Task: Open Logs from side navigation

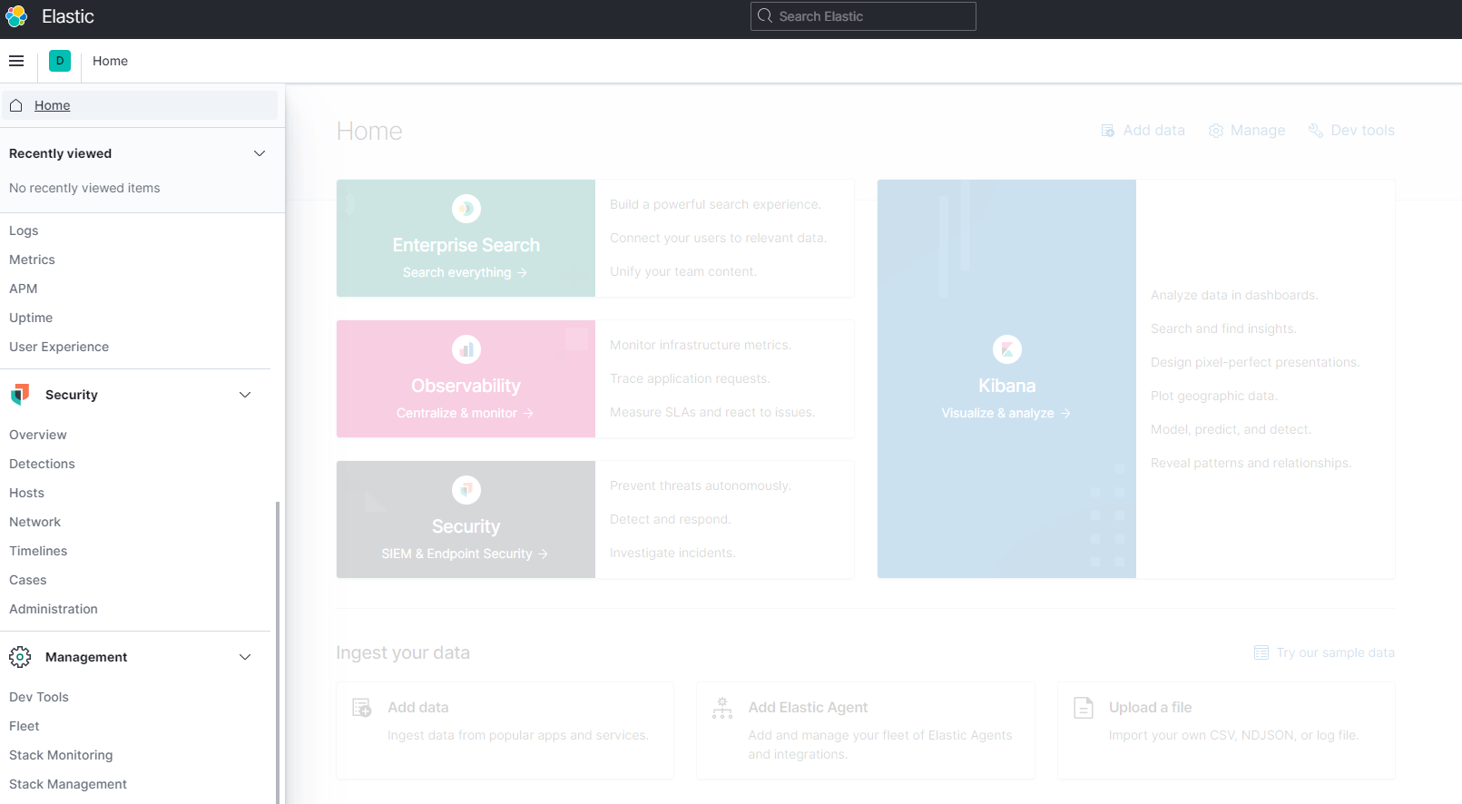Action: (x=24, y=230)
